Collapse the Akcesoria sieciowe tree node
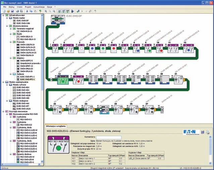214x170 pixels. 7,26
